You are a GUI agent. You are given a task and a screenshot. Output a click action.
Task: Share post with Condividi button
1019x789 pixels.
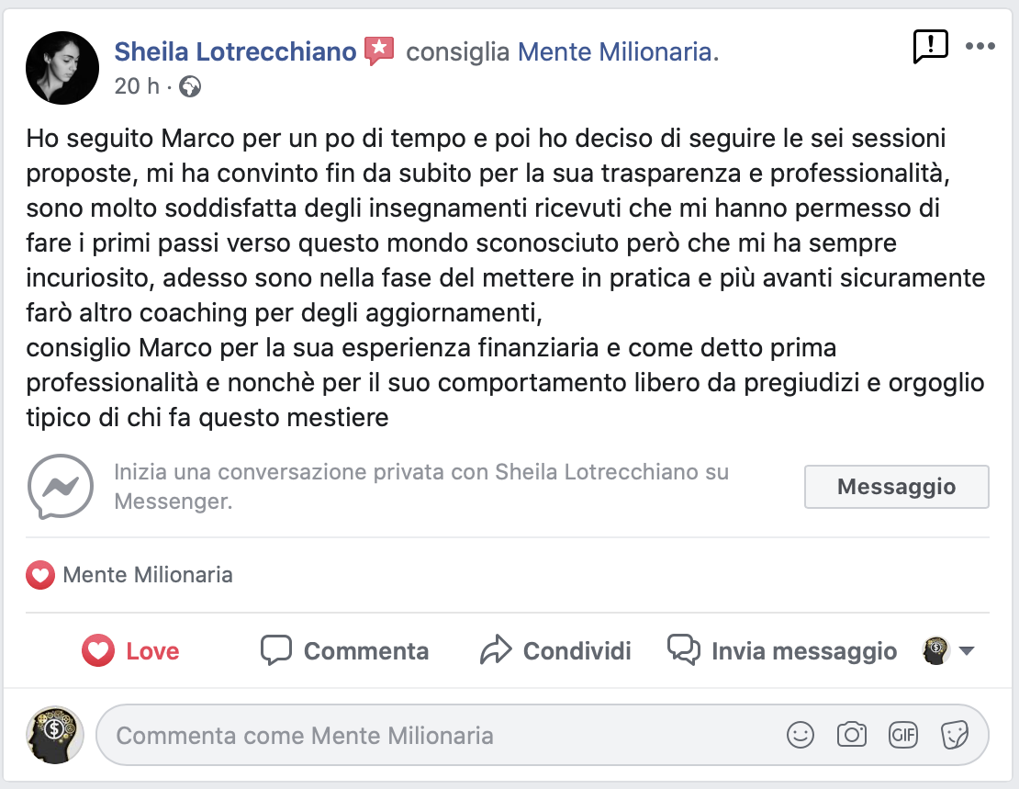[556, 651]
